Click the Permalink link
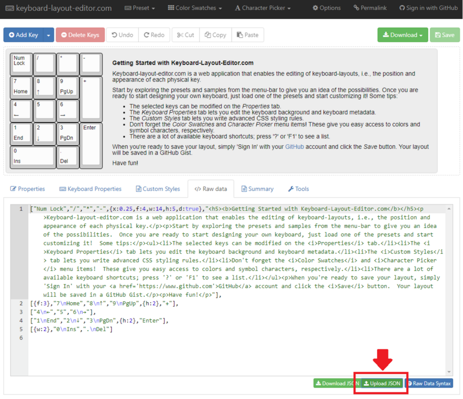 (x=370, y=8)
